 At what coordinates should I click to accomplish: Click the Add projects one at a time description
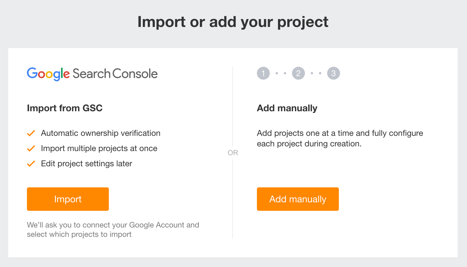[339, 138]
